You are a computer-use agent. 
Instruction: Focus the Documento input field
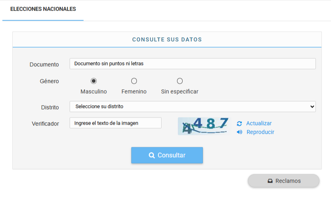pos(193,64)
